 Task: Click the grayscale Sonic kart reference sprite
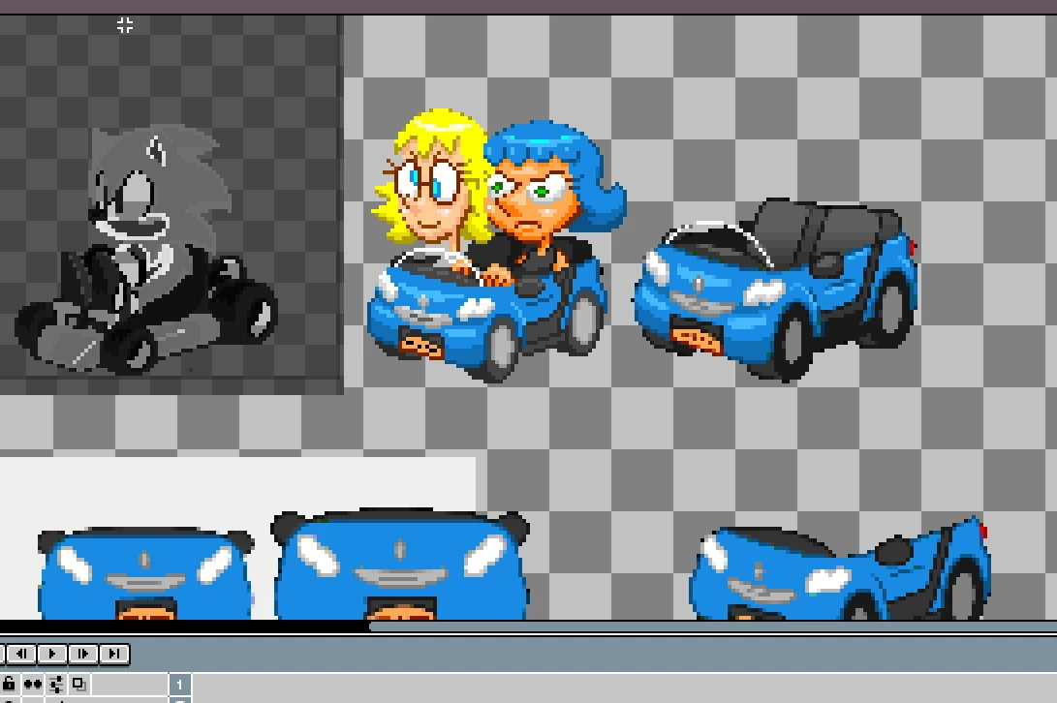[146, 250]
